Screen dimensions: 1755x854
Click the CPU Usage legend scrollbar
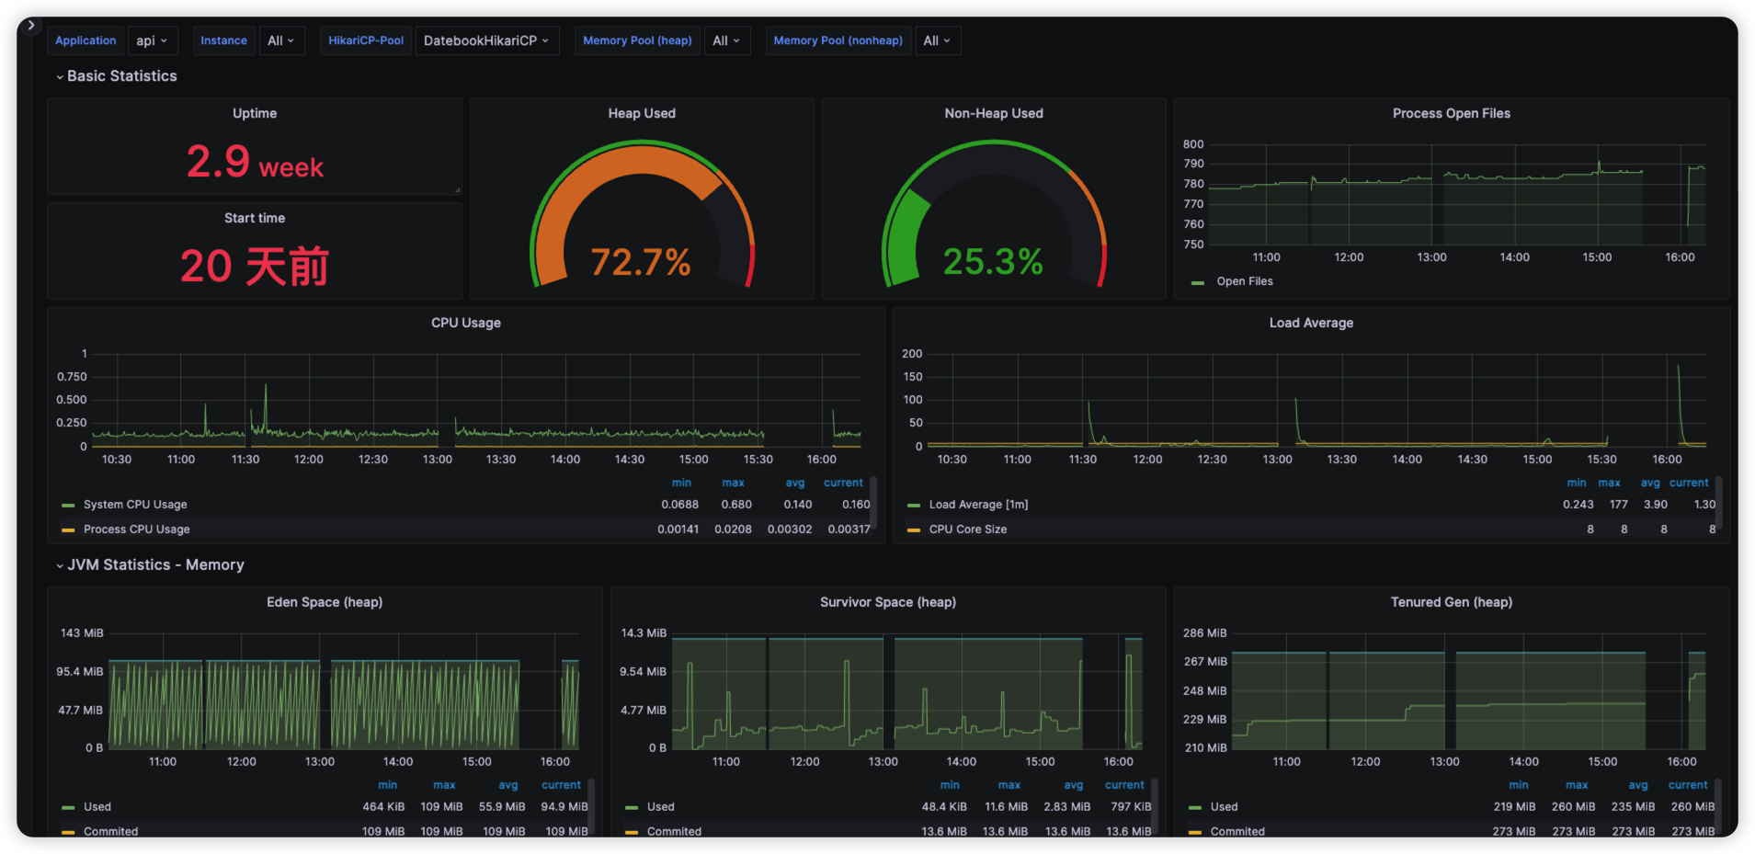coord(873,504)
